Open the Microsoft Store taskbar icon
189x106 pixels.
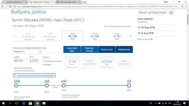(x=30, y=103)
